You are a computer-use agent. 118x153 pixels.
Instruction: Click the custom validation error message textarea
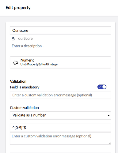(60, 139)
